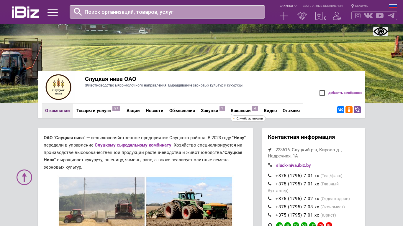Go to the Новости tab

pyautogui.click(x=155, y=111)
